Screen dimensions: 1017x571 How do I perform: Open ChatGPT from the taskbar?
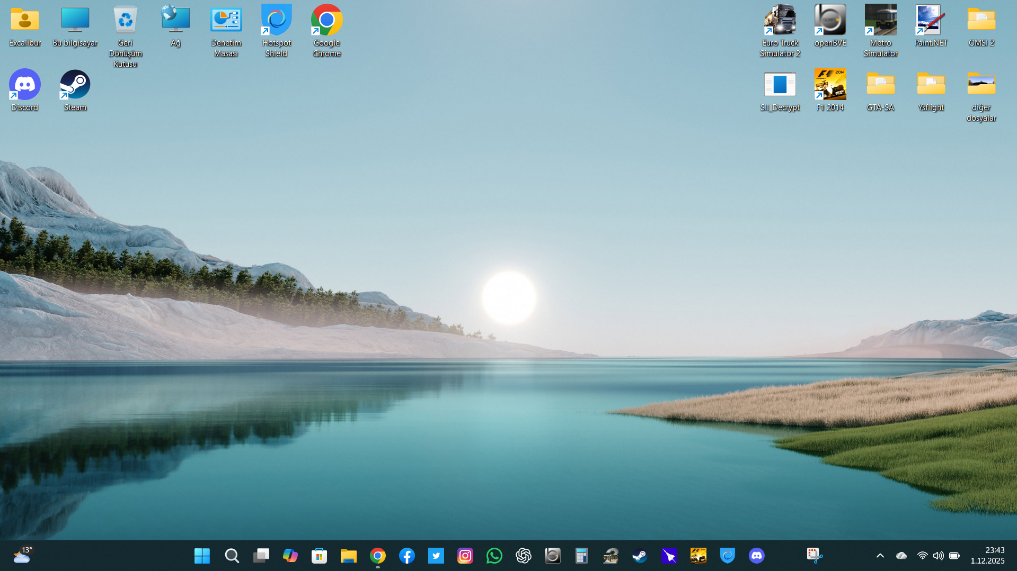[523, 556]
